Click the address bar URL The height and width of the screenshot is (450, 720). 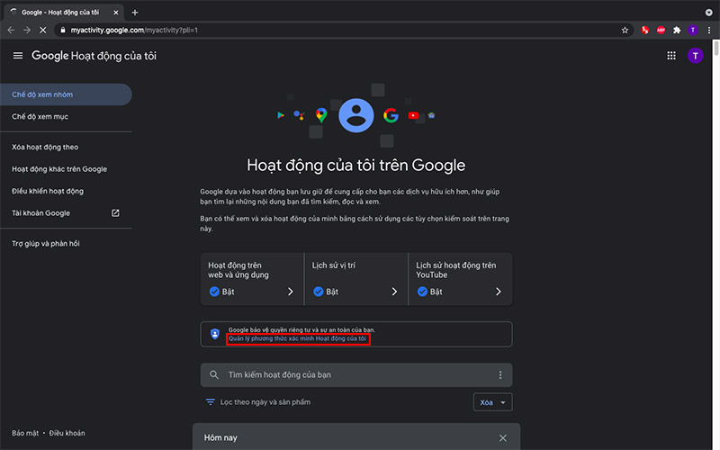pos(134,30)
